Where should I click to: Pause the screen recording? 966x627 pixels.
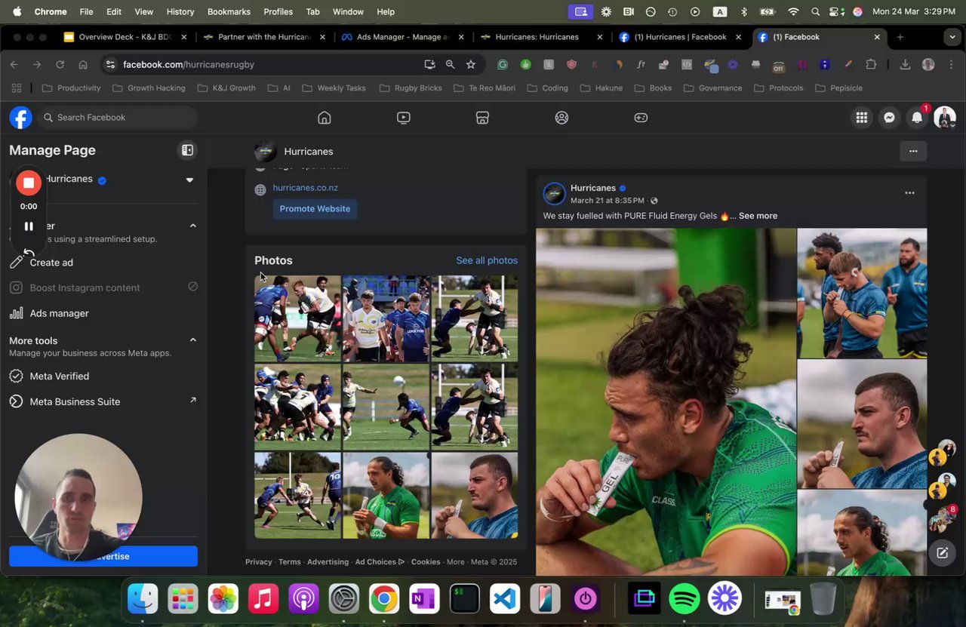[x=29, y=226]
